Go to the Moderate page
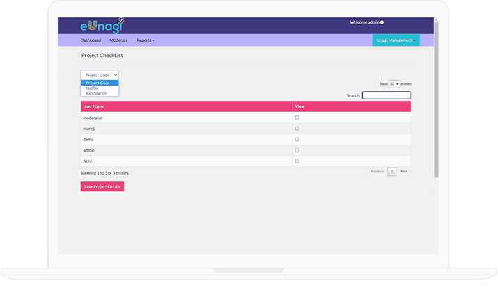This screenshot has height=299, width=498. [118, 40]
